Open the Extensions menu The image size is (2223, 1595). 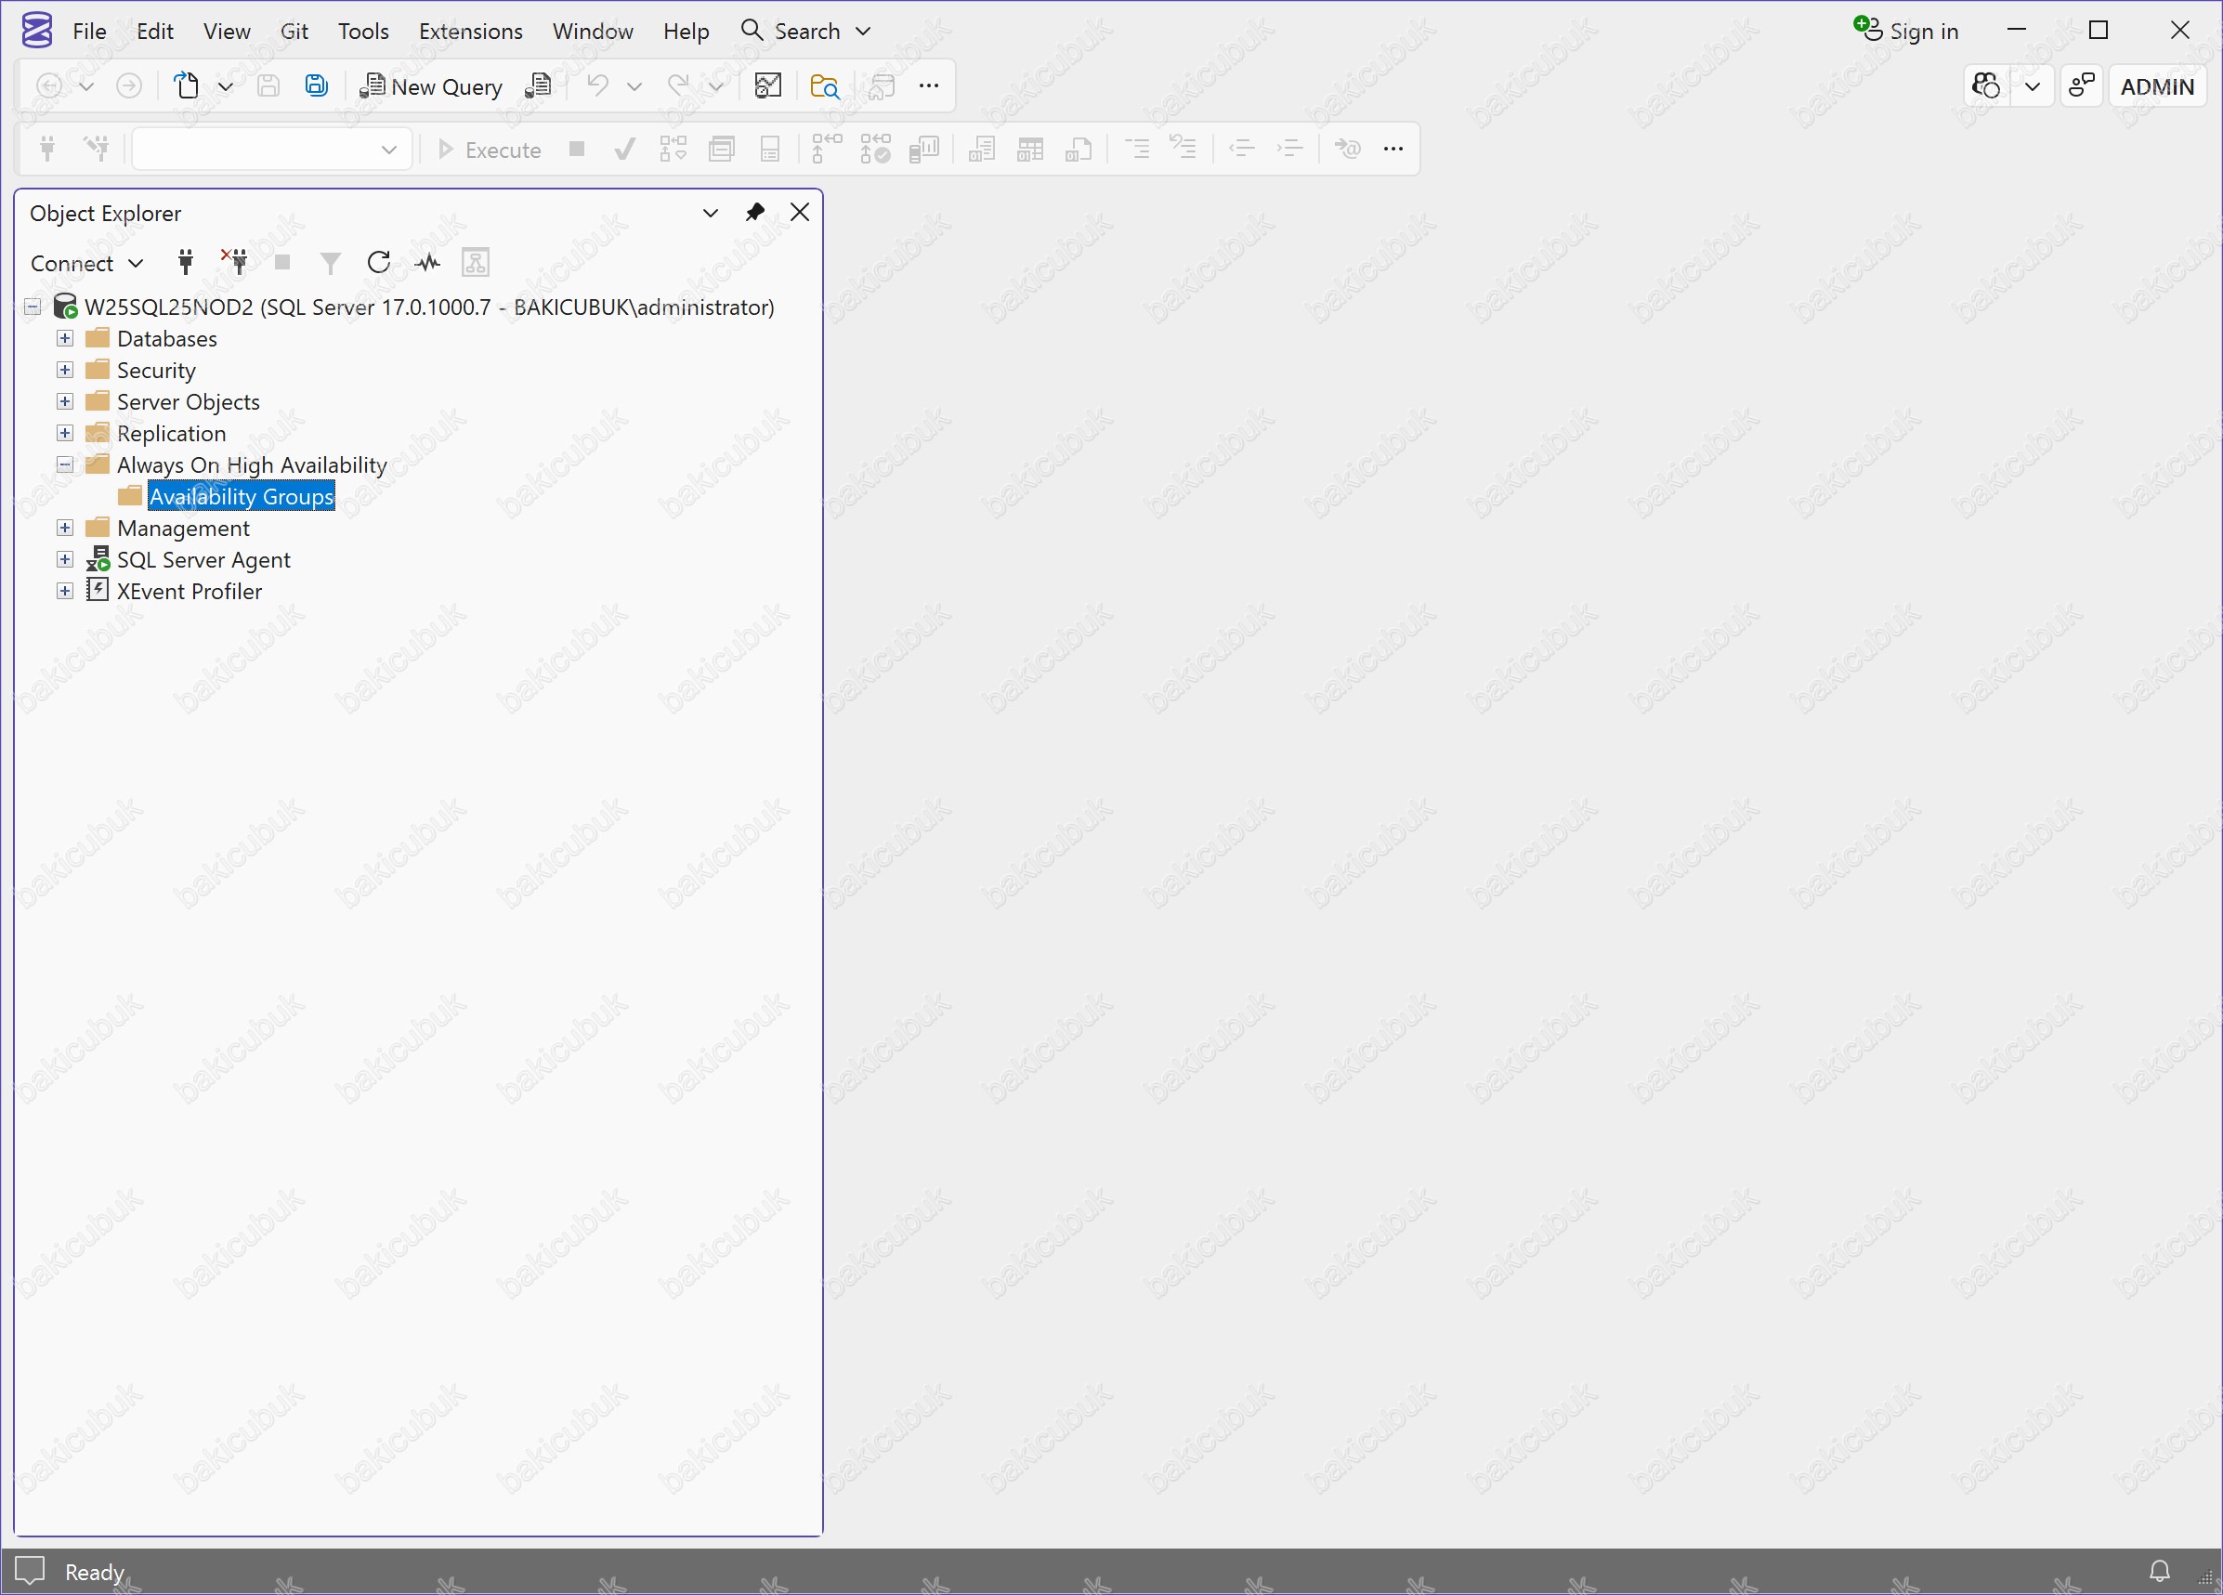pyautogui.click(x=470, y=32)
